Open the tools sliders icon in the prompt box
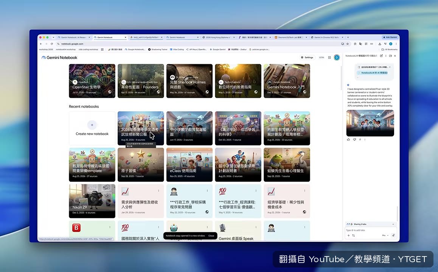Viewport: 438px width, 272px height. click(353, 235)
